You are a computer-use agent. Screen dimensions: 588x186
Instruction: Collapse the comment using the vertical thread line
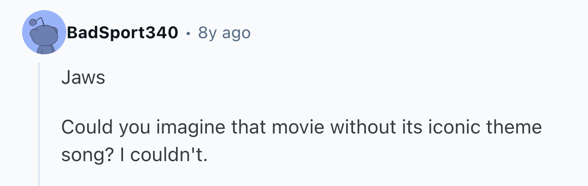(39, 124)
